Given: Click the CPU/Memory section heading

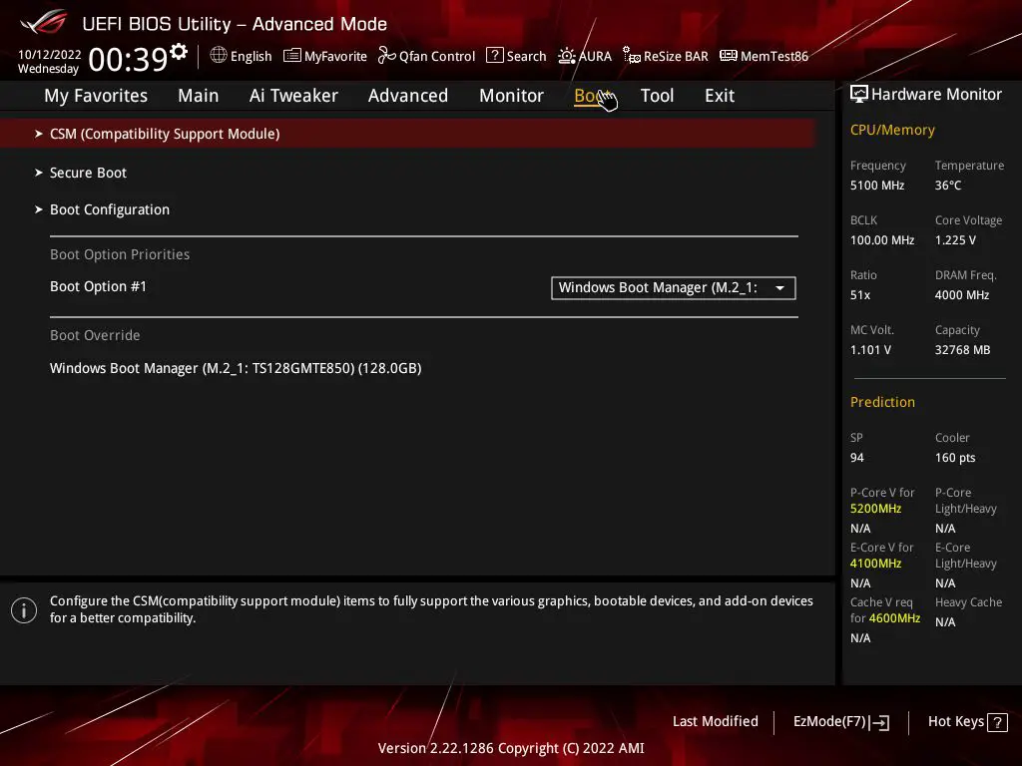Looking at the screenshot, I should point(892,130).
